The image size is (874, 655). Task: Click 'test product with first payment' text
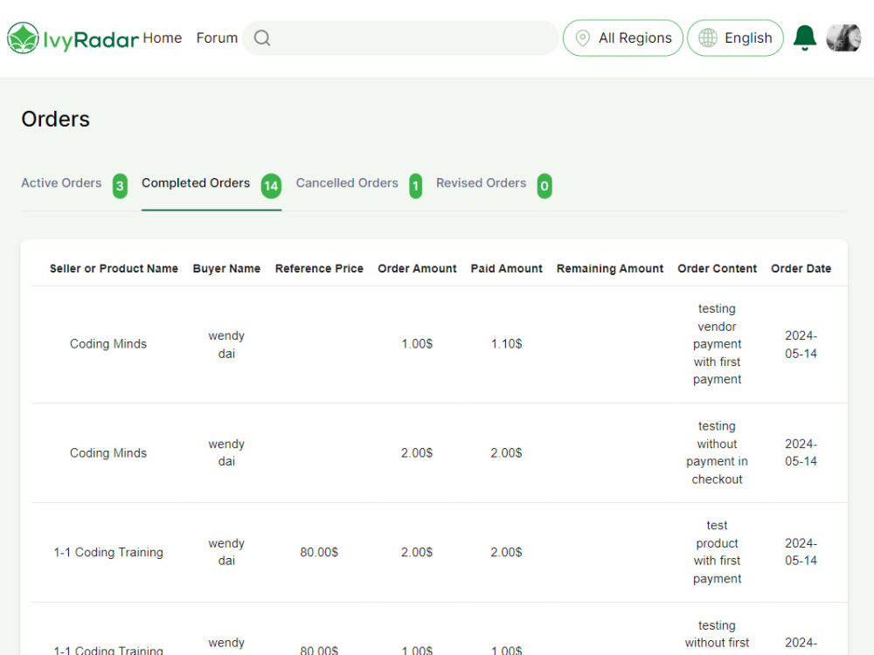(x=717, y=553)
